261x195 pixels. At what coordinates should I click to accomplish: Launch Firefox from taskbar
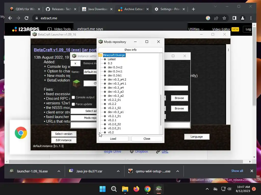pyautogui.click(x=136, y=189)
